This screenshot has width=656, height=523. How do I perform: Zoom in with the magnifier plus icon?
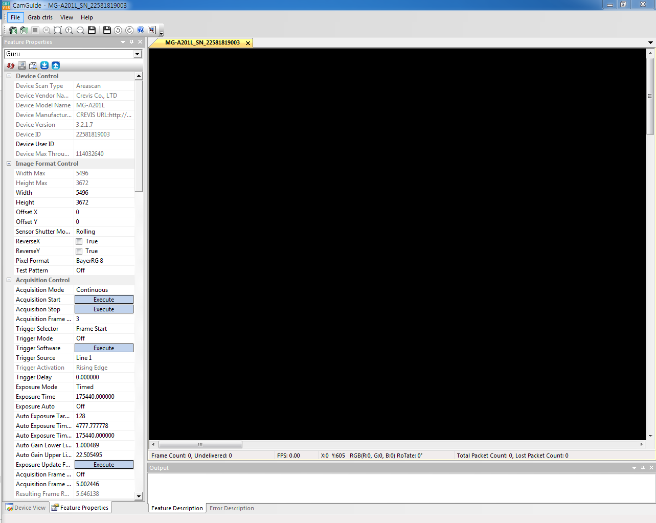(x=69, y=30)
